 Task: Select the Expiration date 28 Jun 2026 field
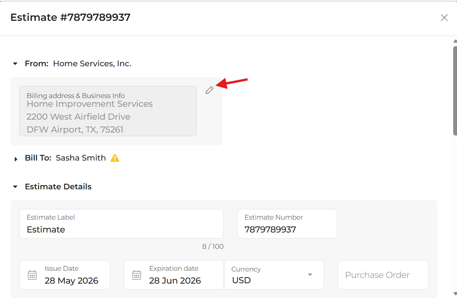tap(174, 275)
